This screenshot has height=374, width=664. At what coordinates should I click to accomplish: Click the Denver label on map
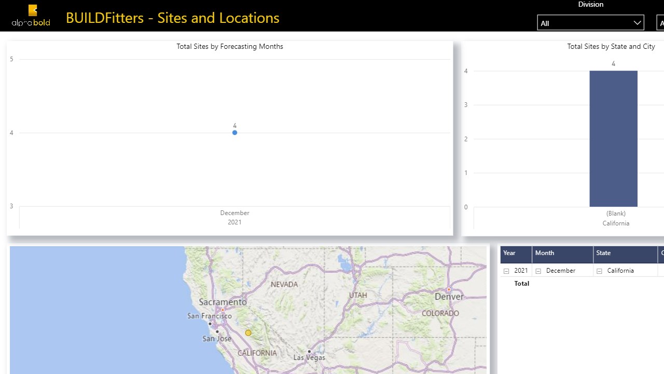point(449,297)
